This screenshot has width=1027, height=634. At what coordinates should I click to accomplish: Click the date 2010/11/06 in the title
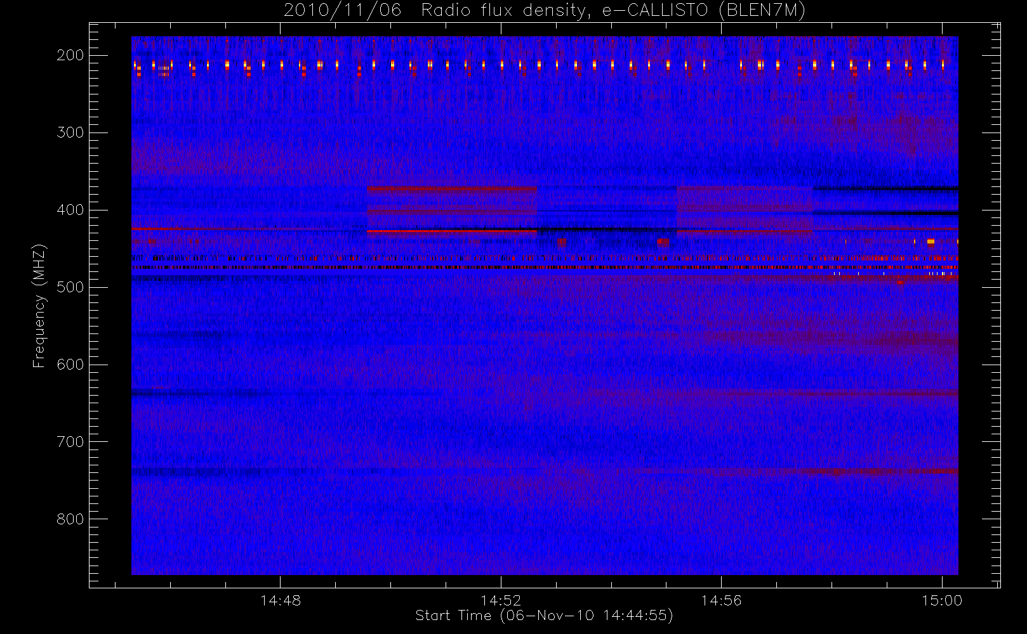point(343,10)
